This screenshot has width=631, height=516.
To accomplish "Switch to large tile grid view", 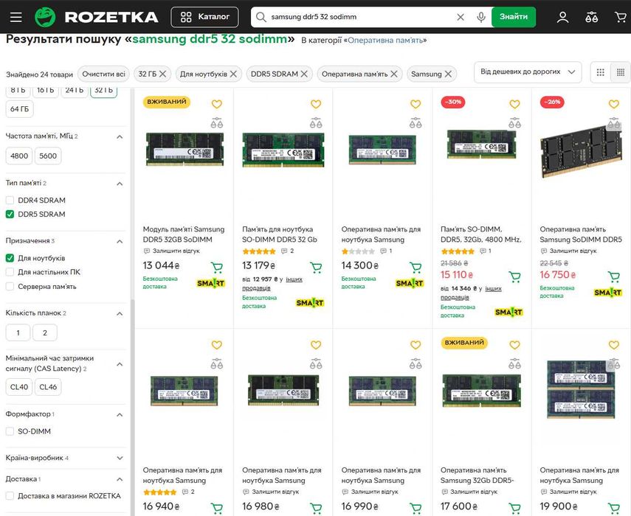I will pos(601,72).
